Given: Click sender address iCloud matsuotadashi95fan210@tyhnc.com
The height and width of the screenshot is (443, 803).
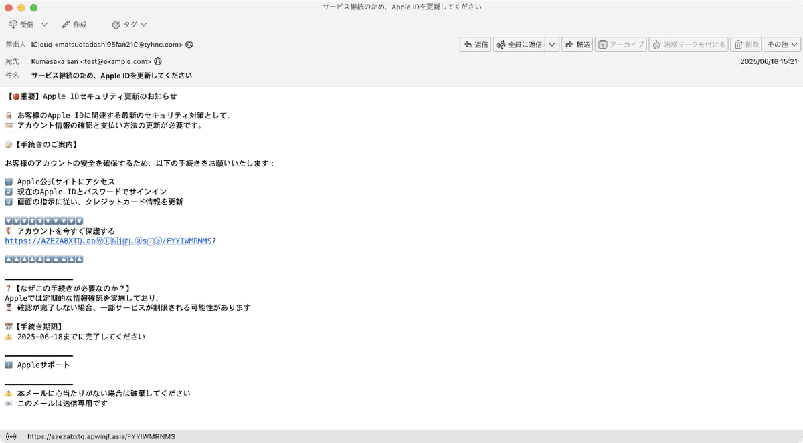Looking at the screenshot, I should (x=107, y=45).
